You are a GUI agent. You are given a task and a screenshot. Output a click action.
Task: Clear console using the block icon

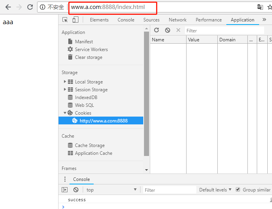[x=76, y=190]
